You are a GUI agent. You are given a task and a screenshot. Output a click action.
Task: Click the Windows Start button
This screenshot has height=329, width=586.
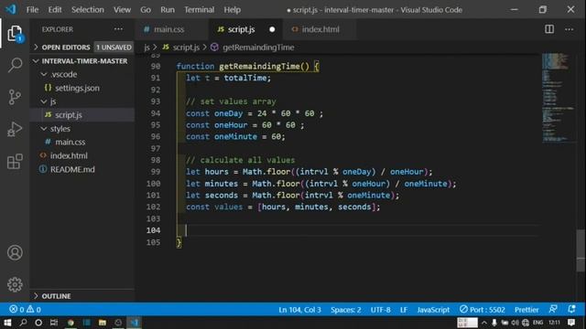(7, 323)
